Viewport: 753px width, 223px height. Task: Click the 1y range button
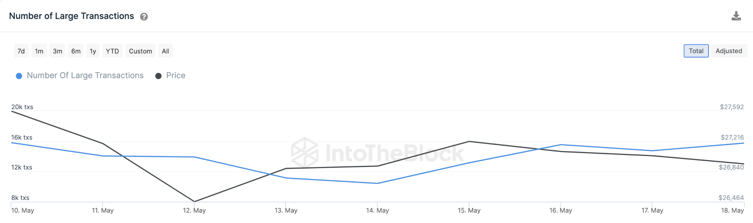pos(93,51)
